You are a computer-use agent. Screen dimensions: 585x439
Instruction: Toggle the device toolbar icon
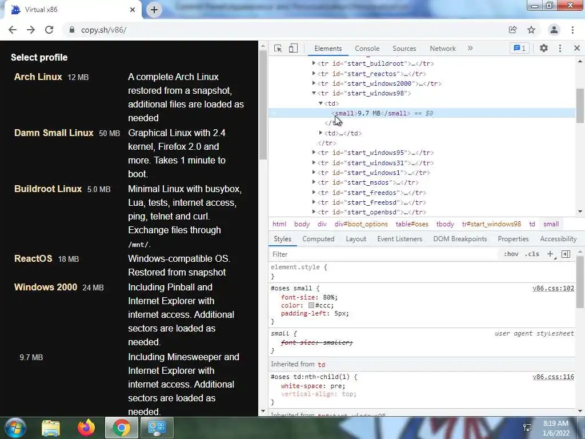tap(293, 48)
